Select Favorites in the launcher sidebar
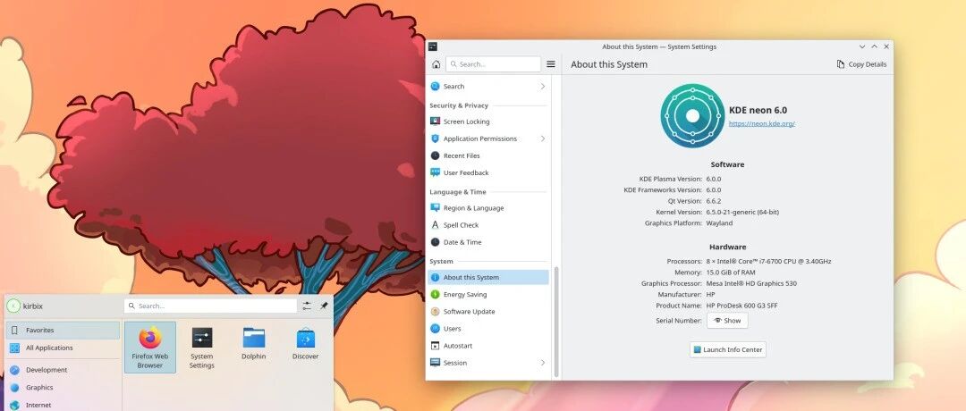 coord(63,331)
